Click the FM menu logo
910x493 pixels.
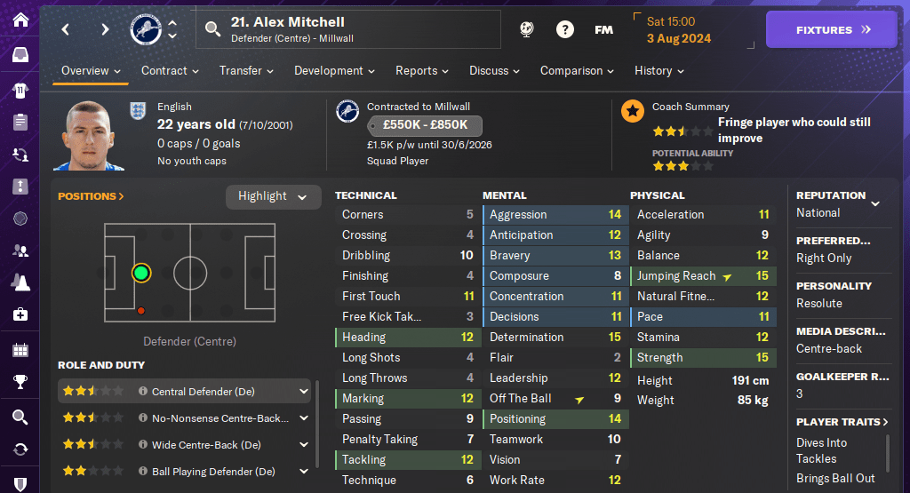[x=603, y=29]
